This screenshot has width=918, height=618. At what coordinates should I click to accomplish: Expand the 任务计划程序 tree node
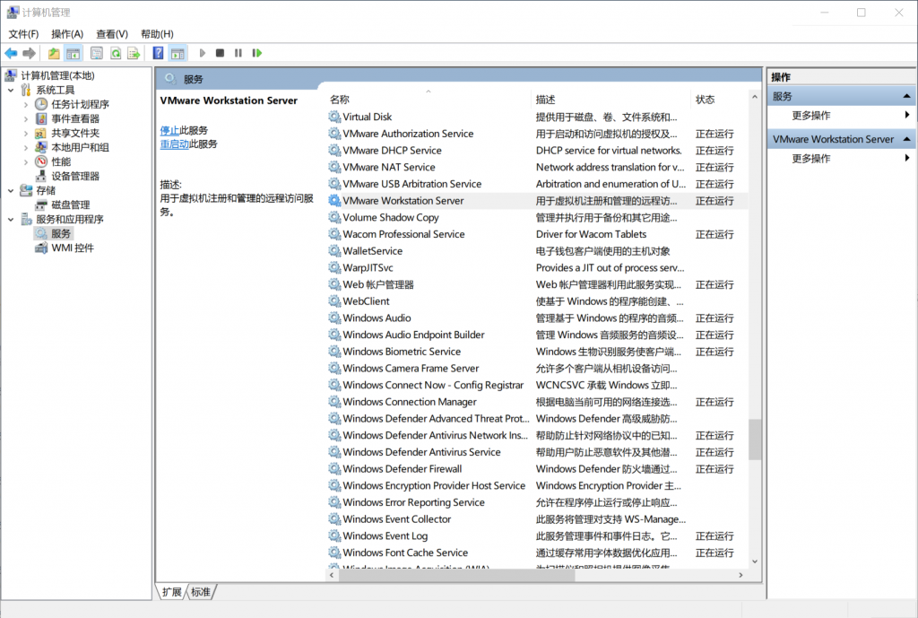pyautogui.click(x=26, y=104)
